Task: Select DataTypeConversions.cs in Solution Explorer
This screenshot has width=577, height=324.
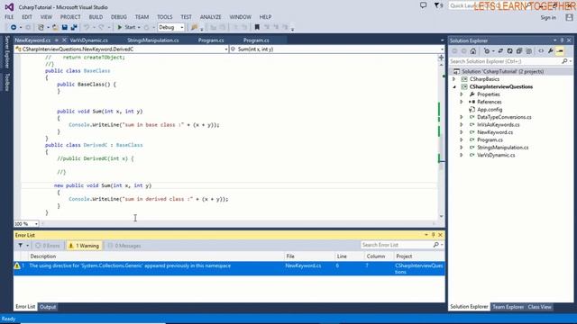Action: click(x=504, y=117)
